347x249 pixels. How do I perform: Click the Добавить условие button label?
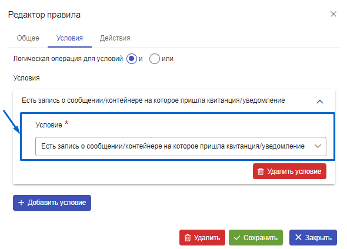click(56, 203)
